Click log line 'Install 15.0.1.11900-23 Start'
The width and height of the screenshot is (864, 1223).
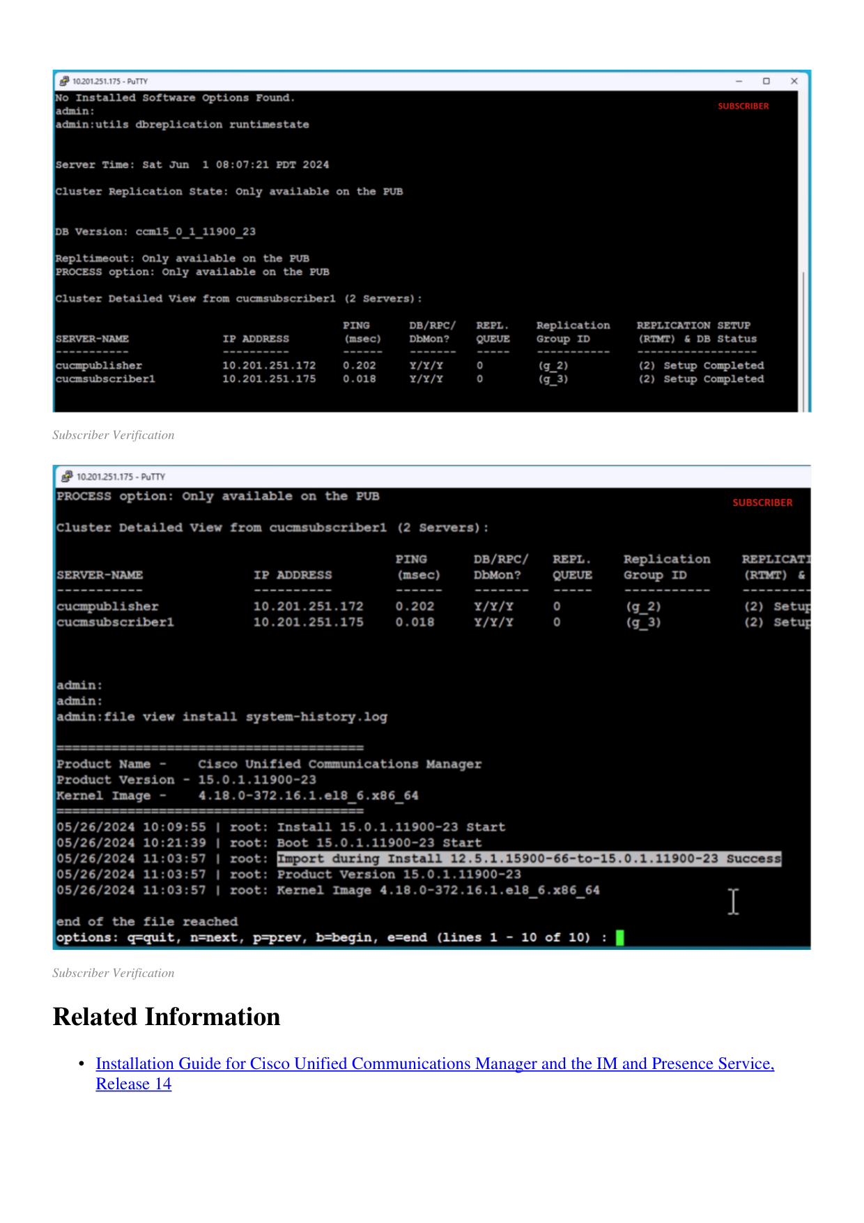tap(281, 827)
